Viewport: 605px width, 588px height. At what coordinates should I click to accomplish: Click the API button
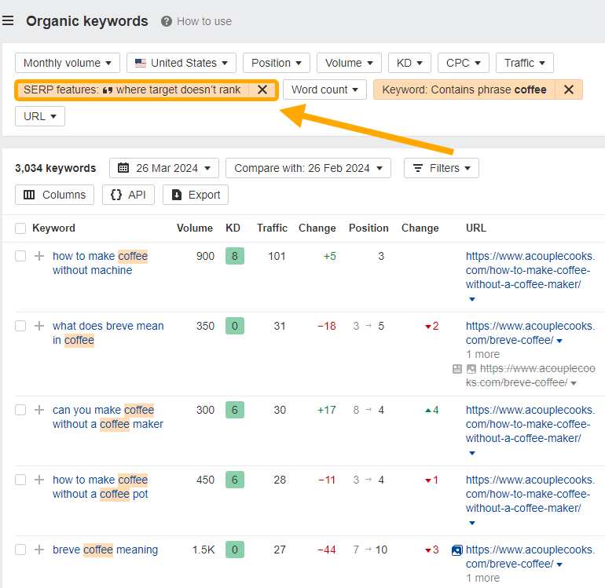click(x=129, y=195)
